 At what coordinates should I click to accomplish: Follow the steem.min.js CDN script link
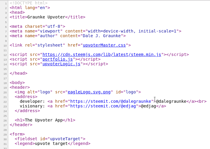coord(102,54)
